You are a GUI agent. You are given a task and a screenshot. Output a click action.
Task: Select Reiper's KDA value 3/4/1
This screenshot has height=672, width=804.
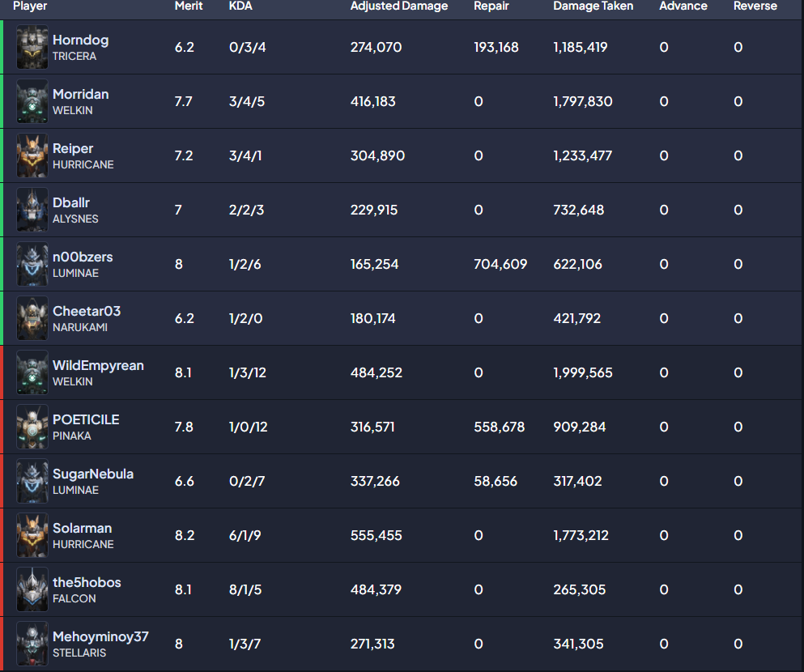tap(245, 155)
